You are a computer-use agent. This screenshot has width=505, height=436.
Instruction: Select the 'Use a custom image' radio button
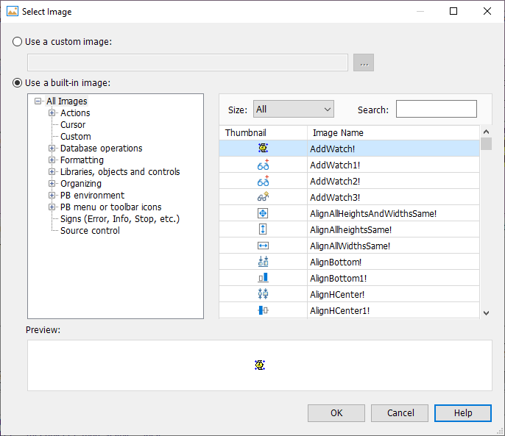[18, 42]
